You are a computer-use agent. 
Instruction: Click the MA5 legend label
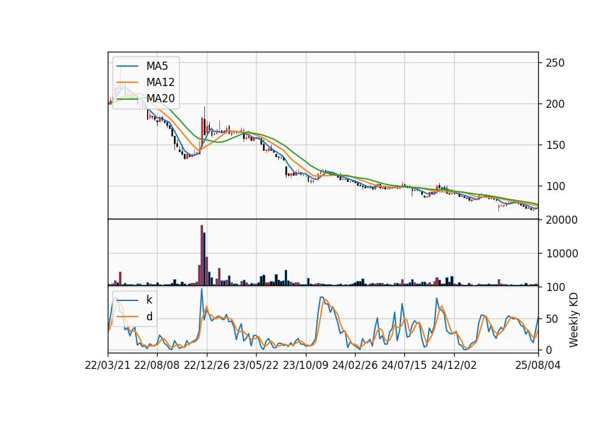coord(157,66)
